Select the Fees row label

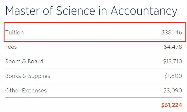pos(11,47)
